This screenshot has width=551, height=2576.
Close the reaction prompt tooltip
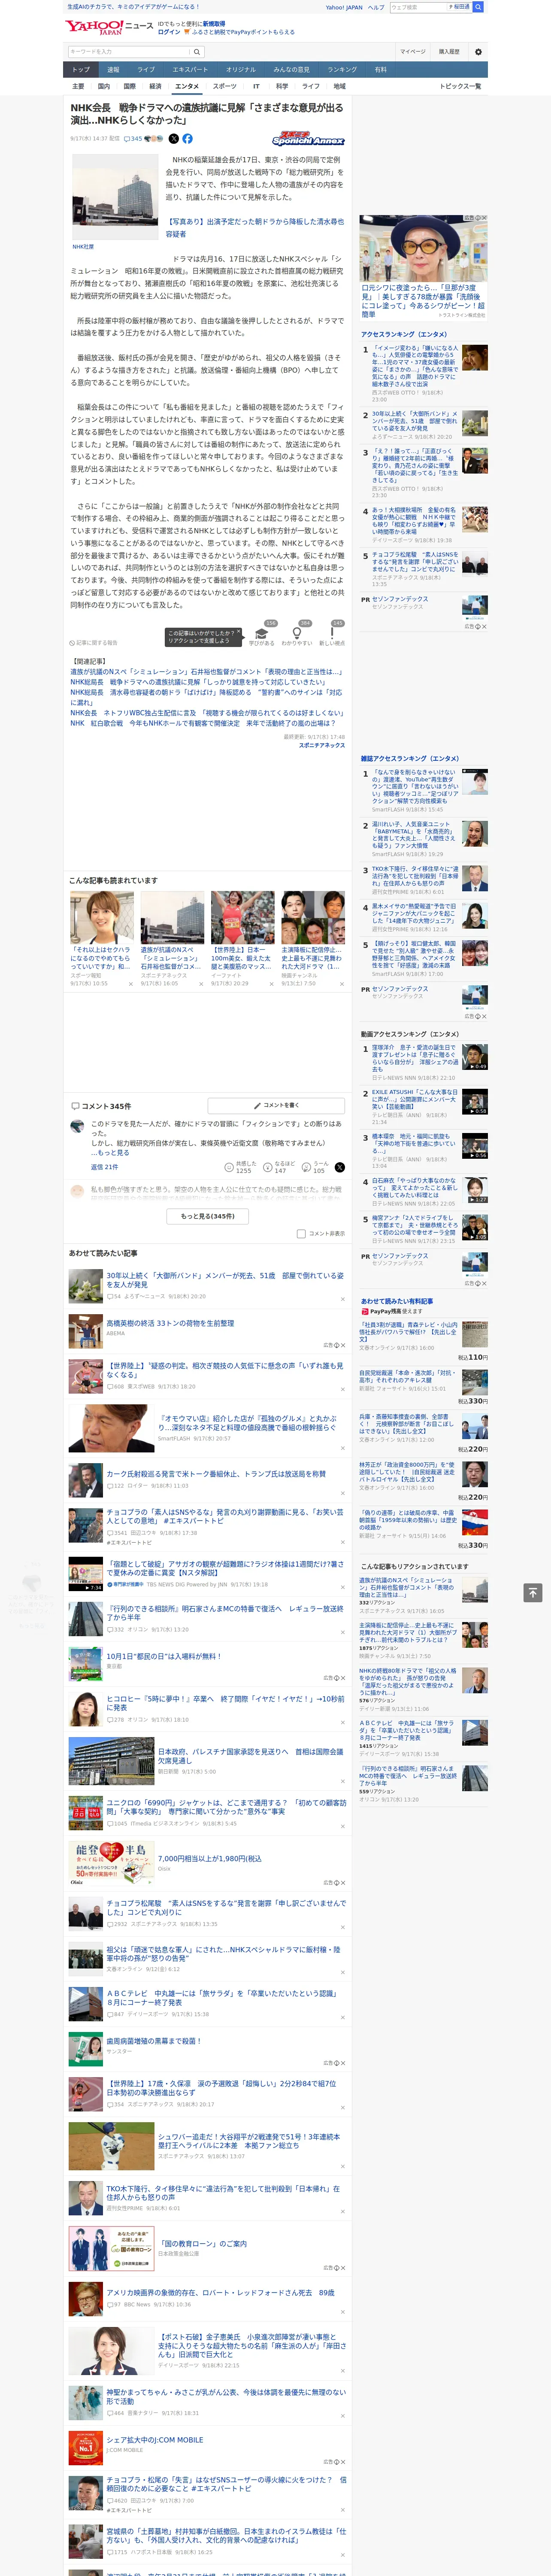[239, 632]
